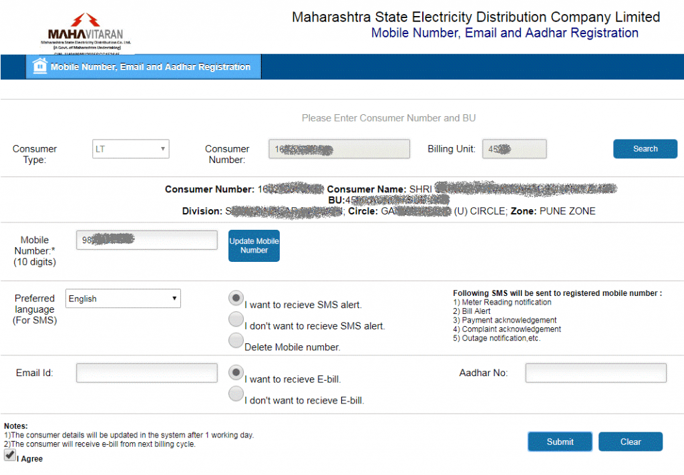This screenshot has width=684, height=475.
Task: Click note about 1 working day update
Action: (x=129, y=435)
